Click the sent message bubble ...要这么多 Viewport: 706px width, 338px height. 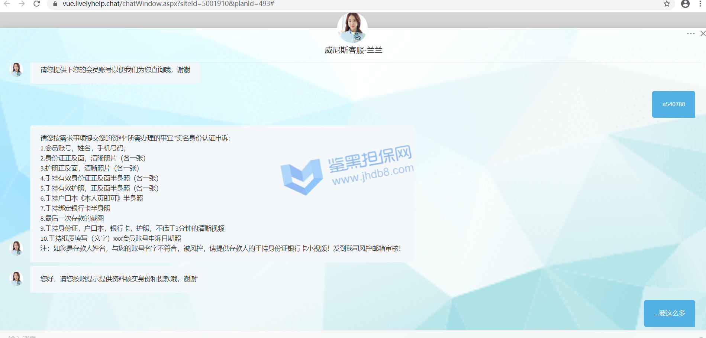tap(669, 313)
